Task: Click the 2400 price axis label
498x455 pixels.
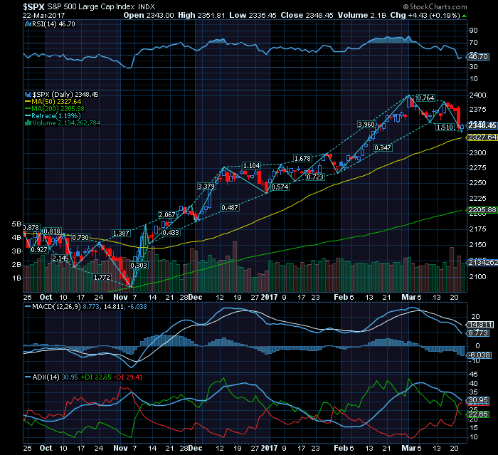Action: tap(477, 95)
